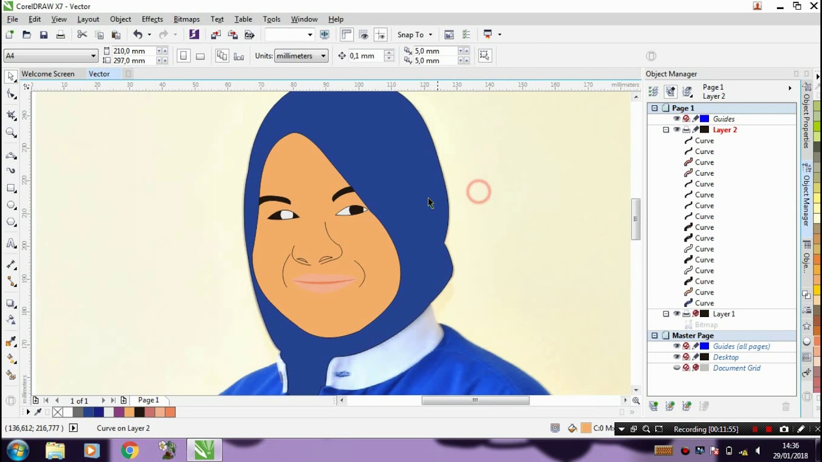Collapse the Layer 2 tree node
This screenshot has width=822, height=462.
coord(666,130)
